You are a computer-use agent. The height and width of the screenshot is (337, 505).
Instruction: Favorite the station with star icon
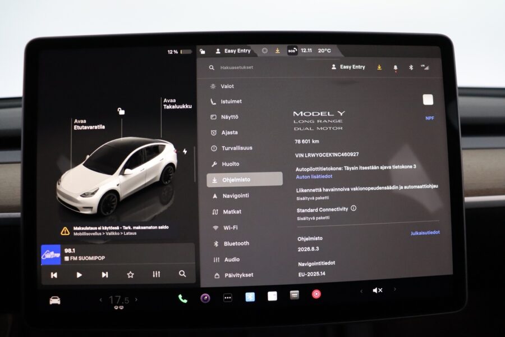[130, 275]
